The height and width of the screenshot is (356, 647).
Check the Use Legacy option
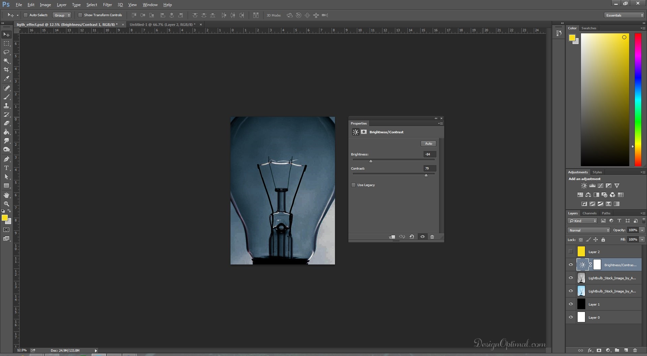click(353, 185)
